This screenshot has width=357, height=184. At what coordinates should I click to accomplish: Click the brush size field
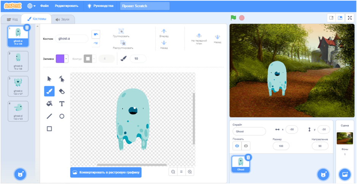click(x=138, y=59)
